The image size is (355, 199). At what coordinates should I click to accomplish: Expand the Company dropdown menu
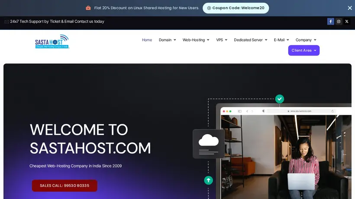(306, 40)
